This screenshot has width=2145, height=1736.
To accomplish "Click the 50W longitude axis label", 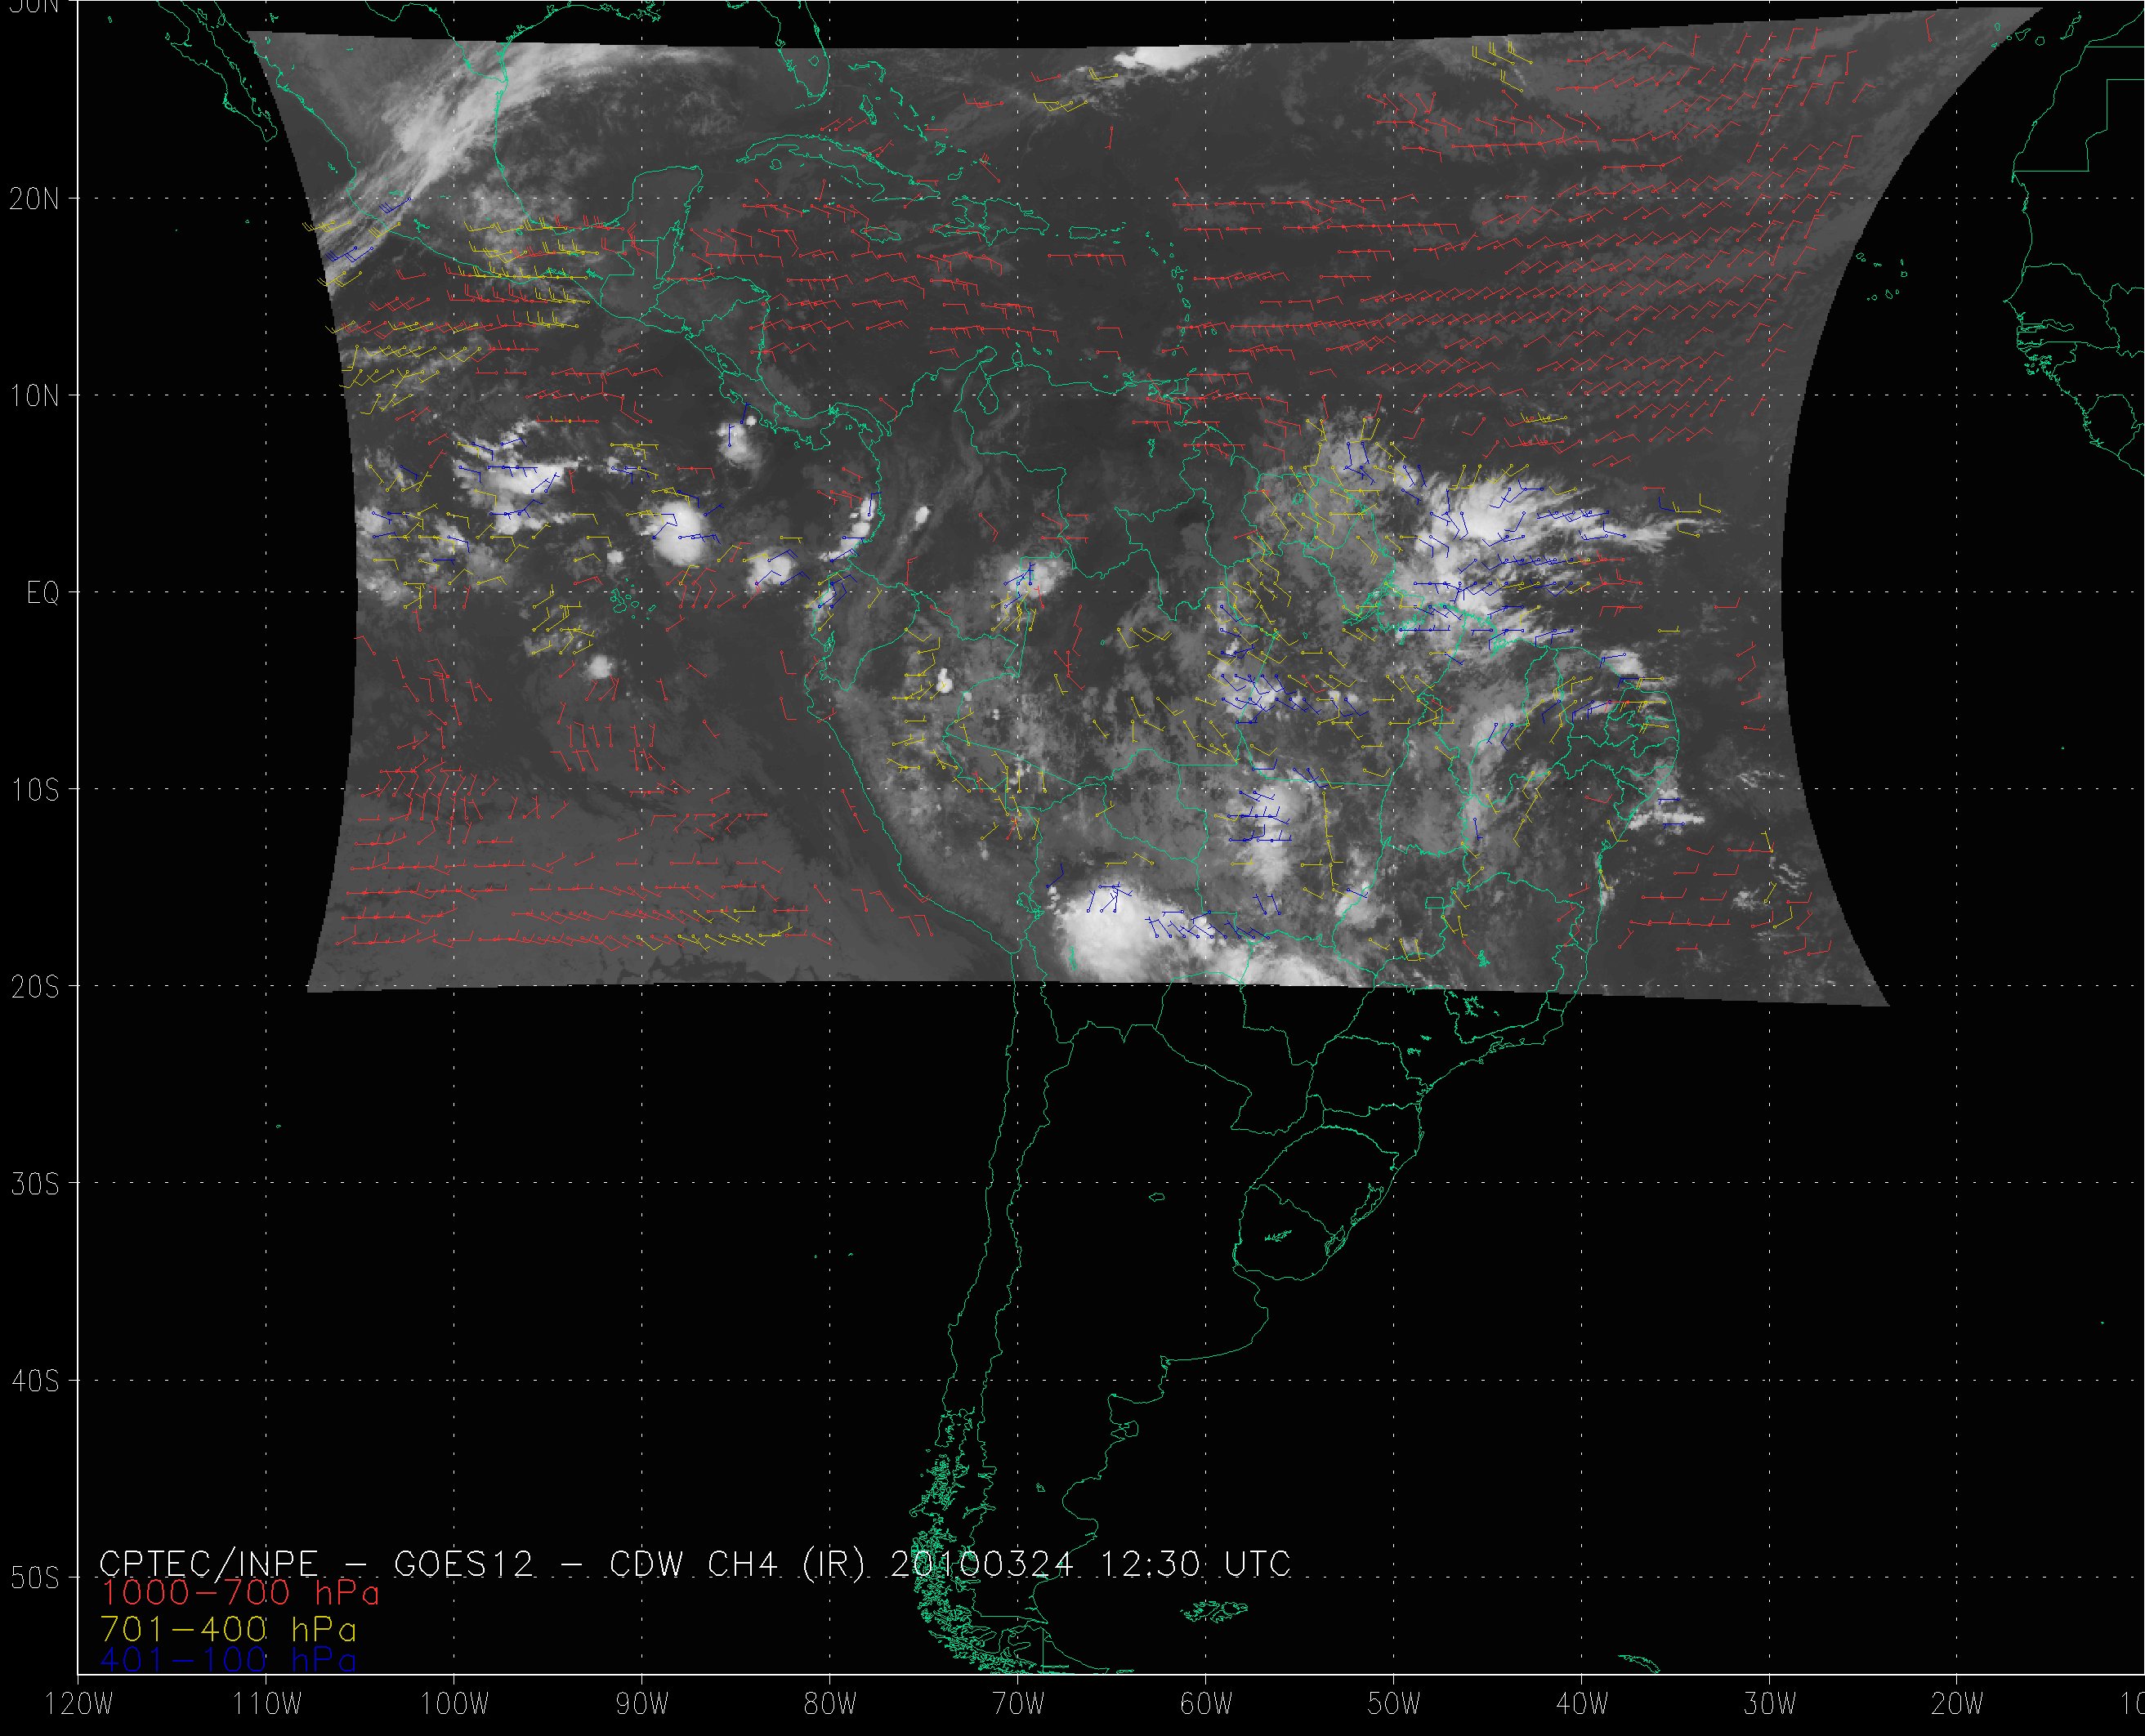I will (1394, 1705).
